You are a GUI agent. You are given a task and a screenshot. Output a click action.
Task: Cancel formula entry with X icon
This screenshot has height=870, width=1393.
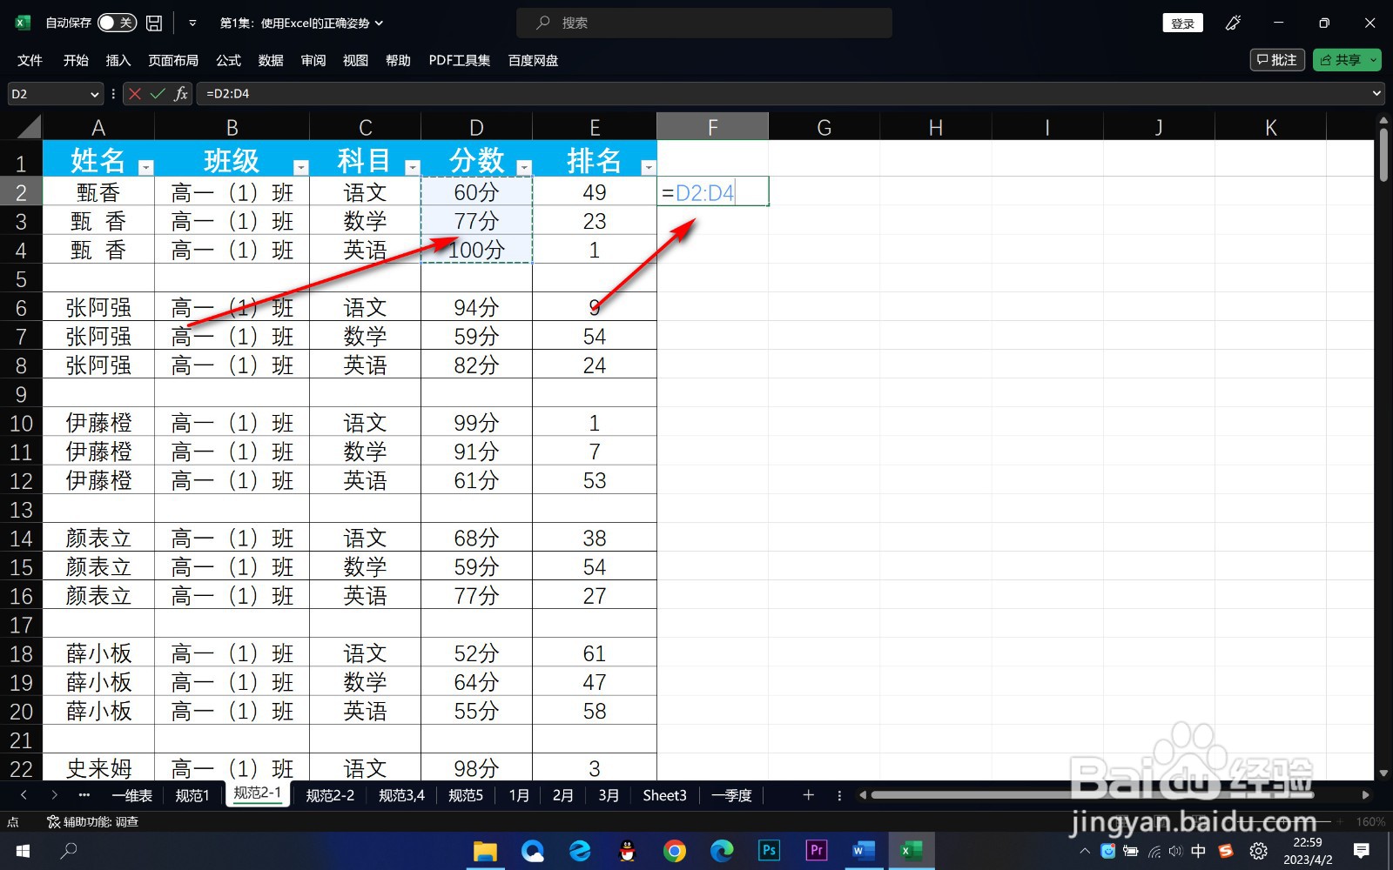click(x=134, y=94)
